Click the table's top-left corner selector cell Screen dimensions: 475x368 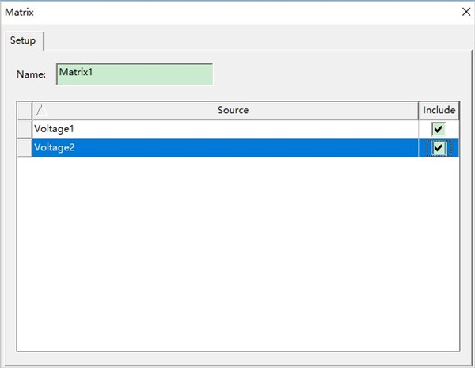pos(24,111)
